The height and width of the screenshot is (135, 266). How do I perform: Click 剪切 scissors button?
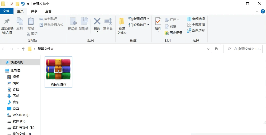coord(32,33)
